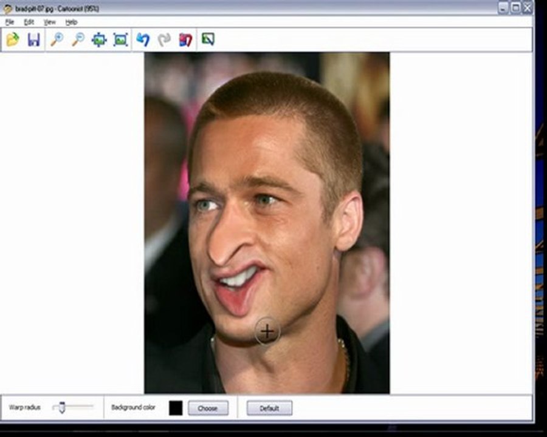Undo the last warp with the blue arrow
547x437 pixels.
143,39
